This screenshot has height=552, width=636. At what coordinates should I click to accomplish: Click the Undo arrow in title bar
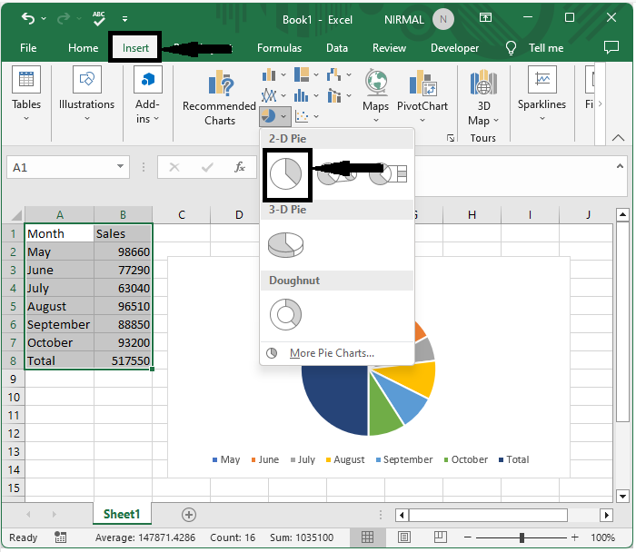point(28,18)
